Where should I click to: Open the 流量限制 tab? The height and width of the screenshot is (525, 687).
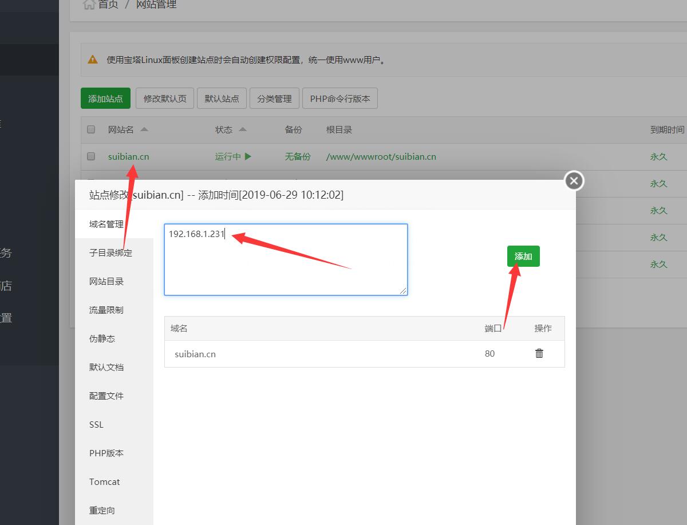[114, 310]
